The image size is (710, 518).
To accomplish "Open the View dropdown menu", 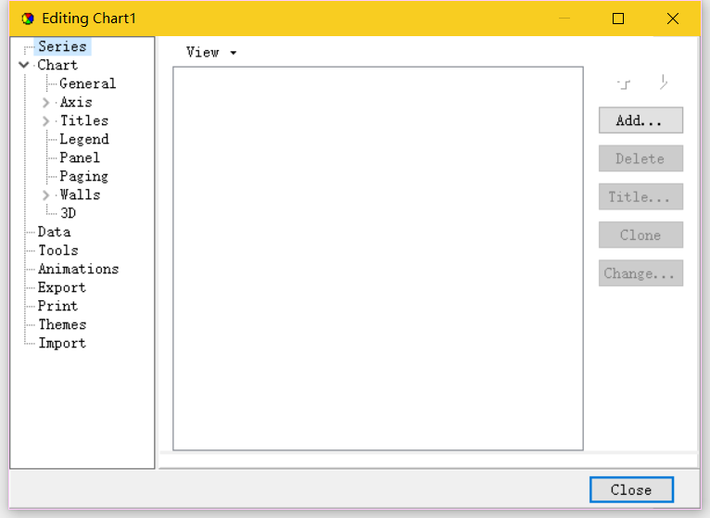I will click(x=211, y=53).
